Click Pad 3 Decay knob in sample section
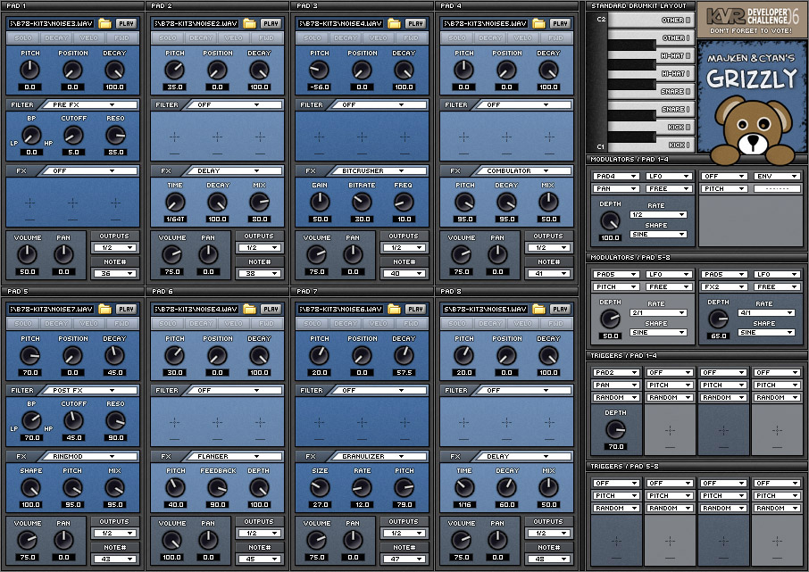The width and height of the screenshot is (809, 572). 404,70
